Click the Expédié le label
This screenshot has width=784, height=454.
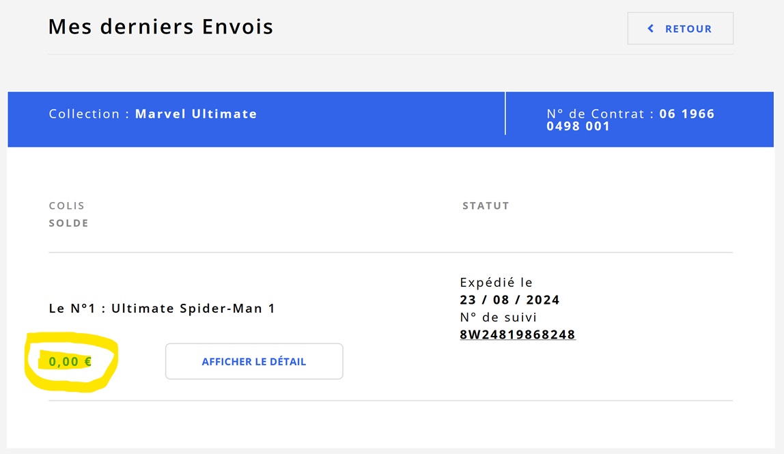[x=496, y=283]
